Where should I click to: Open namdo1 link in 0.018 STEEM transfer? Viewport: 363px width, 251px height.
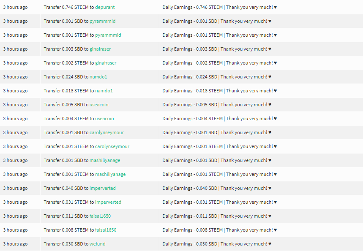(104, 91)
